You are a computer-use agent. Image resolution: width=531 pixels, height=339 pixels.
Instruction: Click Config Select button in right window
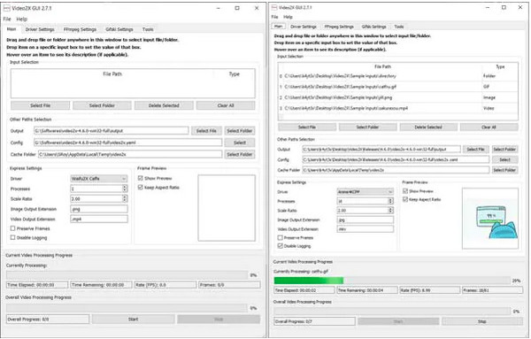(x=504, y=159)
